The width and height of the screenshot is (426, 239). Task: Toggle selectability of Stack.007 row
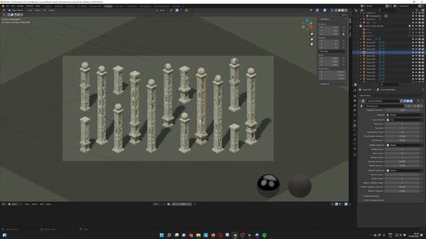413,62
